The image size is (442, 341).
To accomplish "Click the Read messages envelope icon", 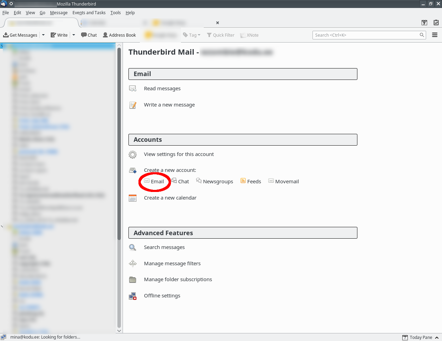I will (133, 89).
